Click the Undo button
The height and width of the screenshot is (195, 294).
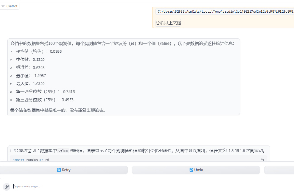point(196,170)
